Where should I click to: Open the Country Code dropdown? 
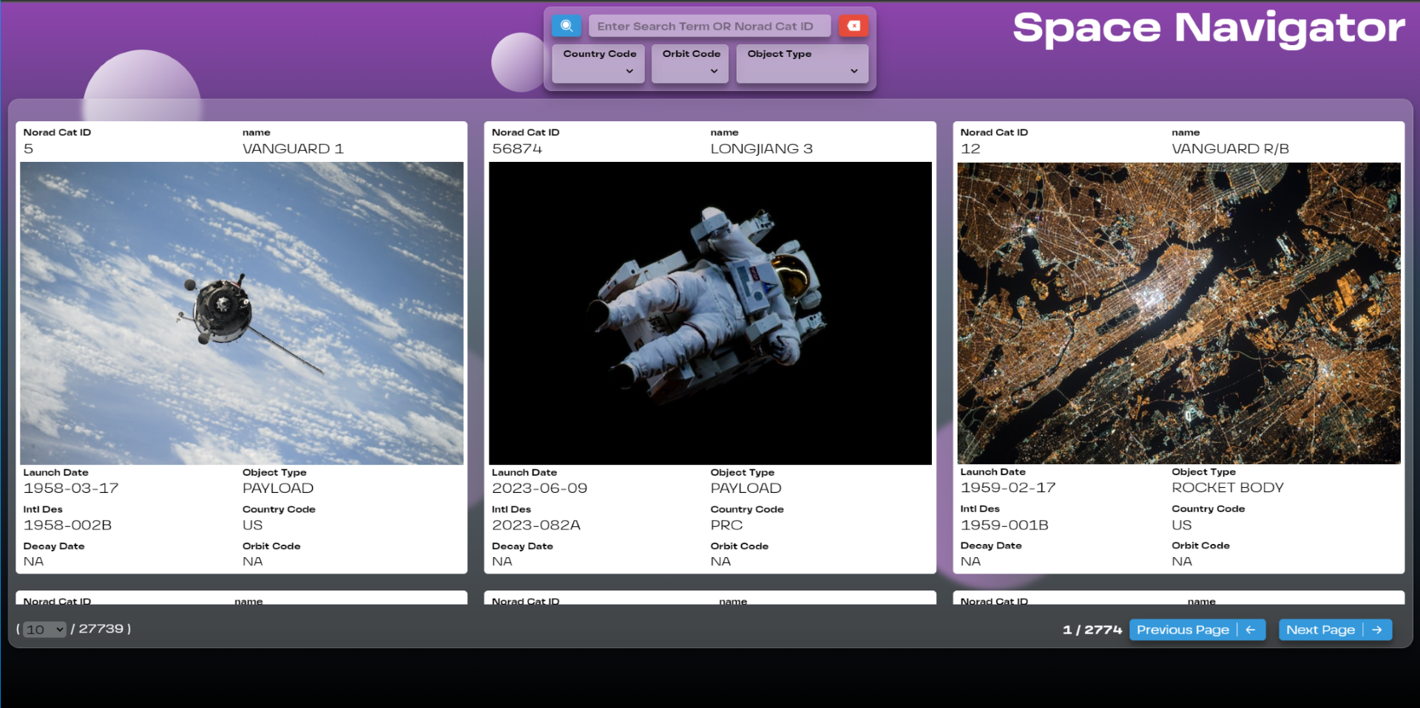coord(598,64)
